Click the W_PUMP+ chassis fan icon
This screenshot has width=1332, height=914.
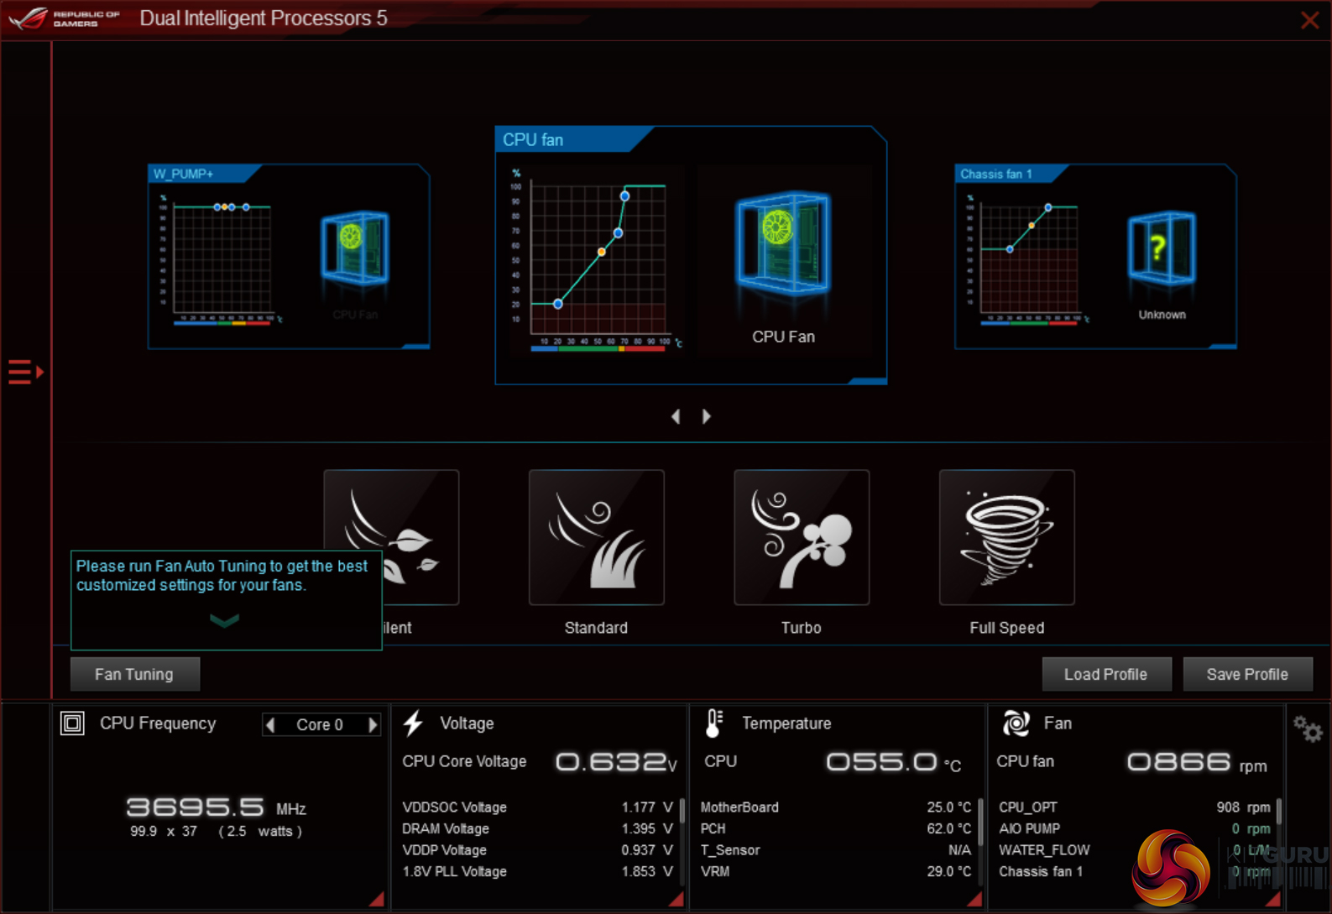pos(355,248)
